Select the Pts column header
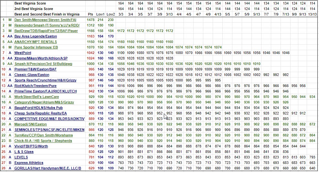Image resolution: width=319 pixels, height=172 pixels. [90, 14]
